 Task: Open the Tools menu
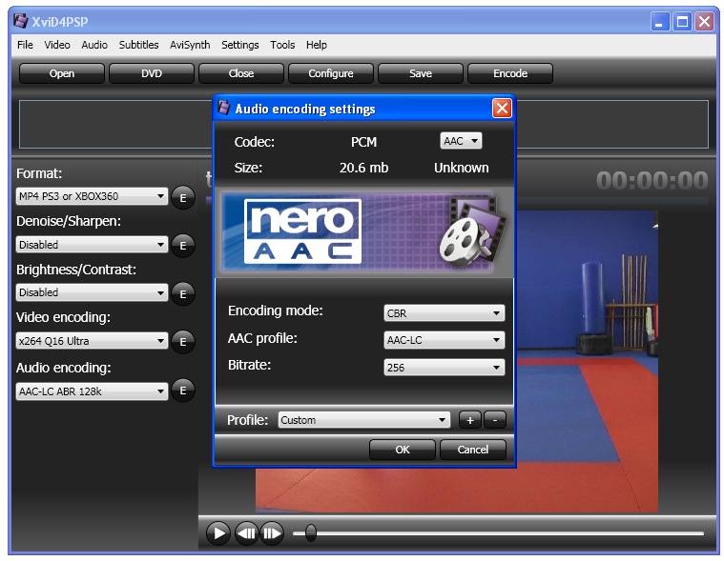point(282,45)
